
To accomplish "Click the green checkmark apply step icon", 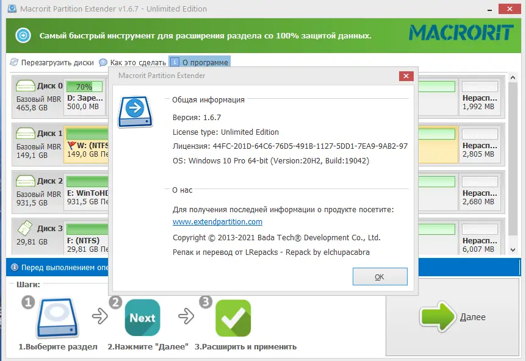I will (232, 317).
